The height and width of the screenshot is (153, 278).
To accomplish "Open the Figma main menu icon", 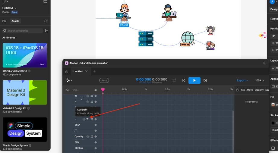I will 4,2.
